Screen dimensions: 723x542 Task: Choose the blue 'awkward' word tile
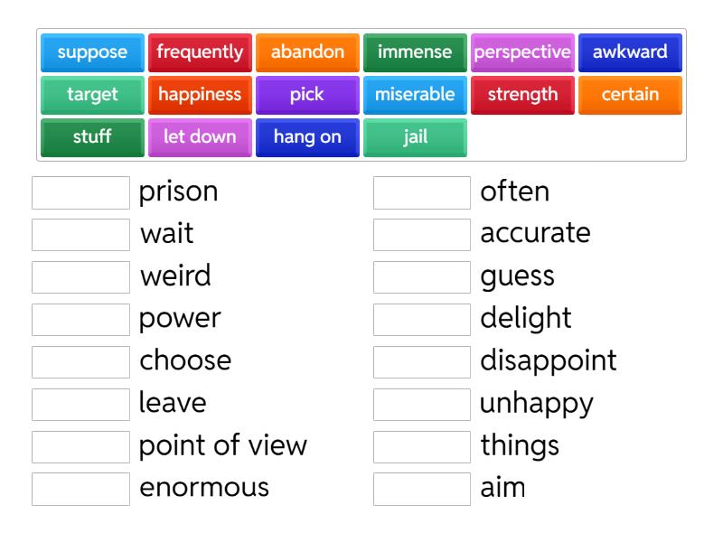[x=630, y=52]
